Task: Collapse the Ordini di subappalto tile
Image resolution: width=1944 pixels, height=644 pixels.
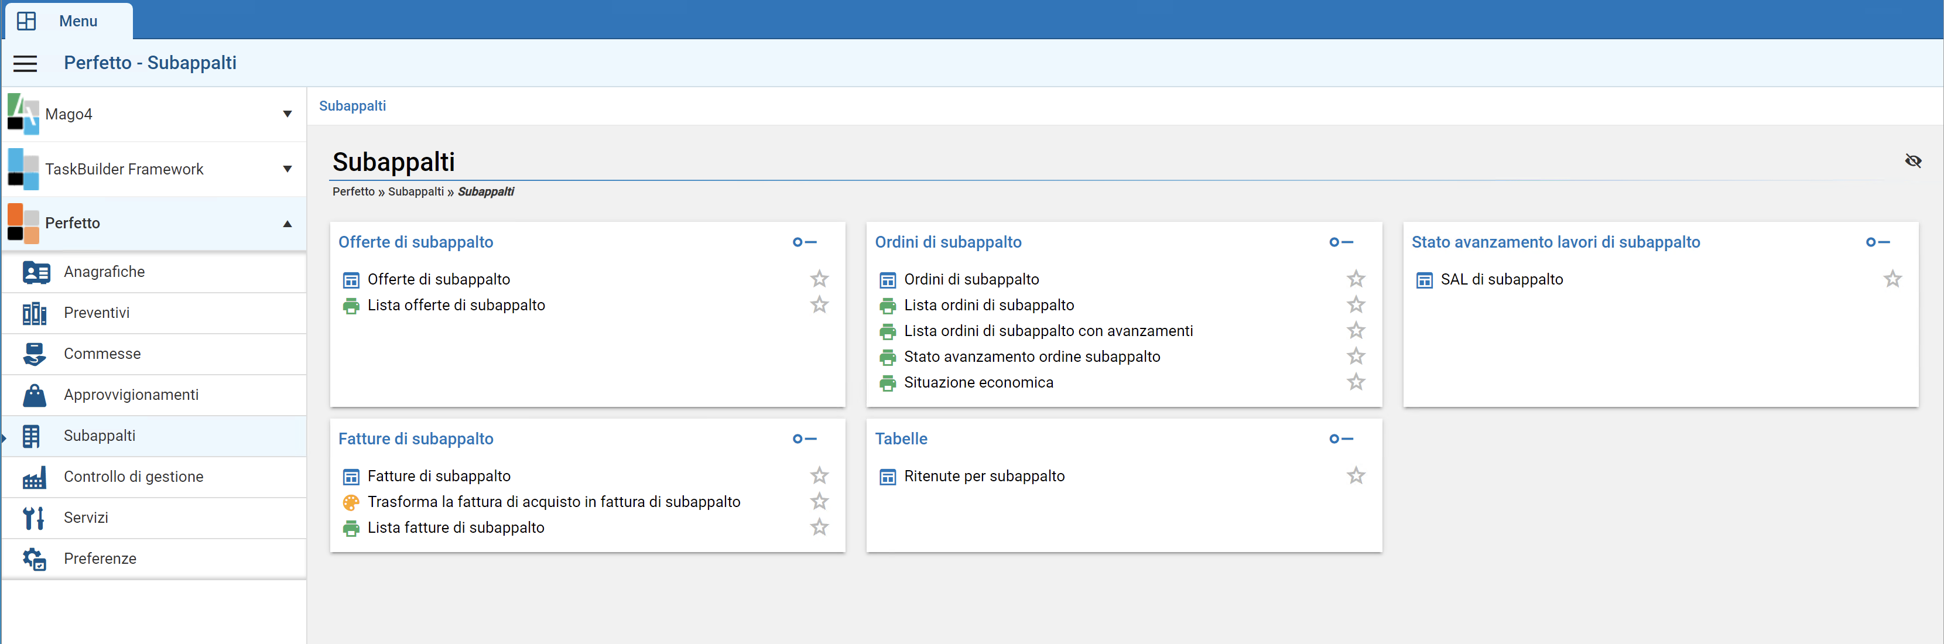Action: click(x=1341, y=242)
